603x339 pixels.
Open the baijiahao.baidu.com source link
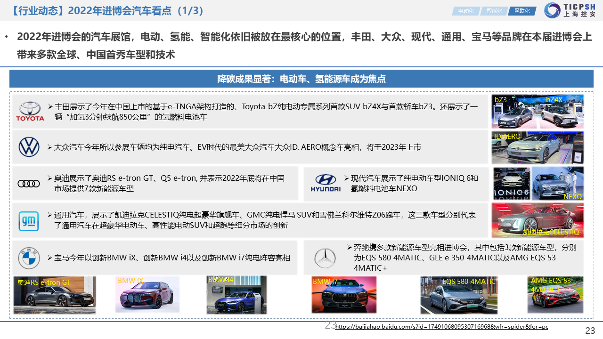pos(441,326)
